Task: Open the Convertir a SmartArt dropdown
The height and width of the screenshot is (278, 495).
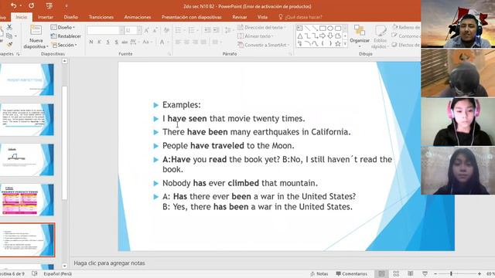Action: click(x=264, y=45)
